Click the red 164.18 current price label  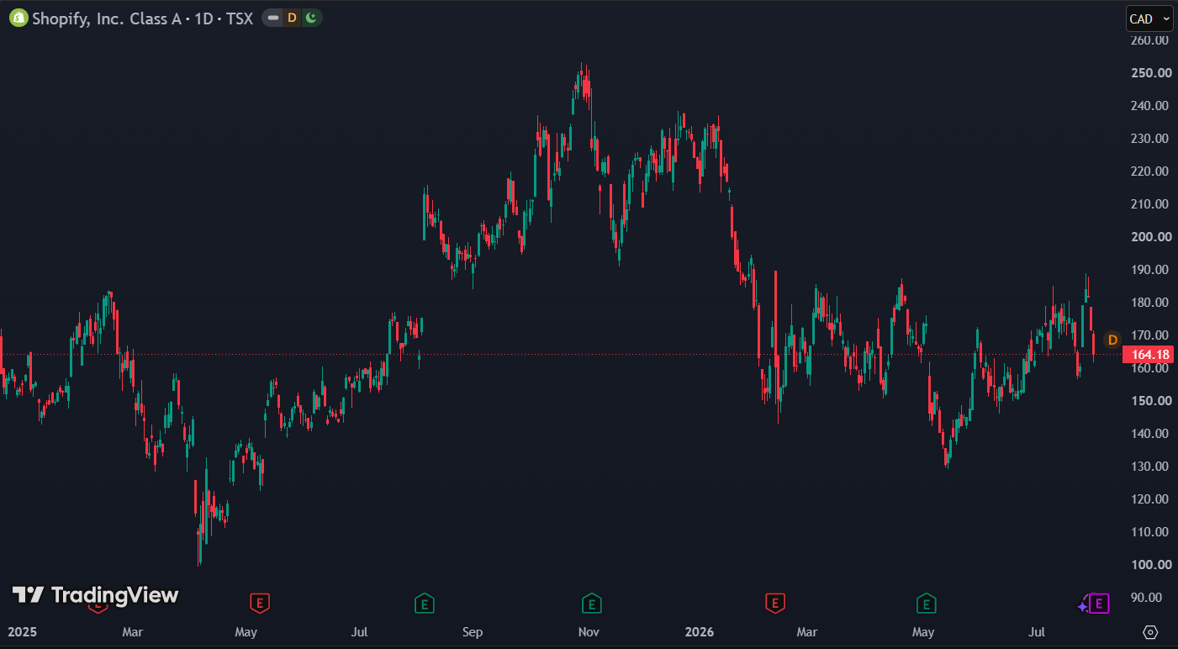click(1147, 354)
